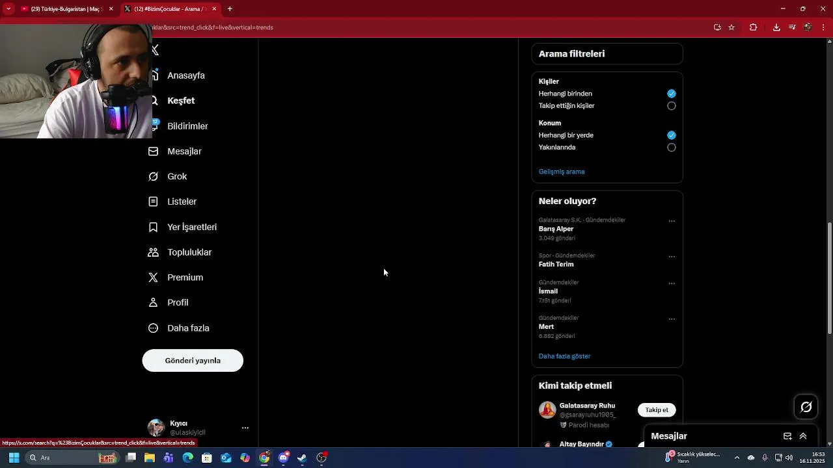Click the Topluluklar people icon
The image size is (833, 468).
pos(154,252)
